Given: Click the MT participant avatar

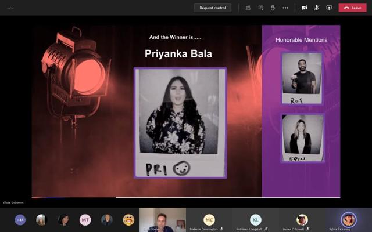Looking at the screenshot, I should pyautogui.click(x=85, y=220).
